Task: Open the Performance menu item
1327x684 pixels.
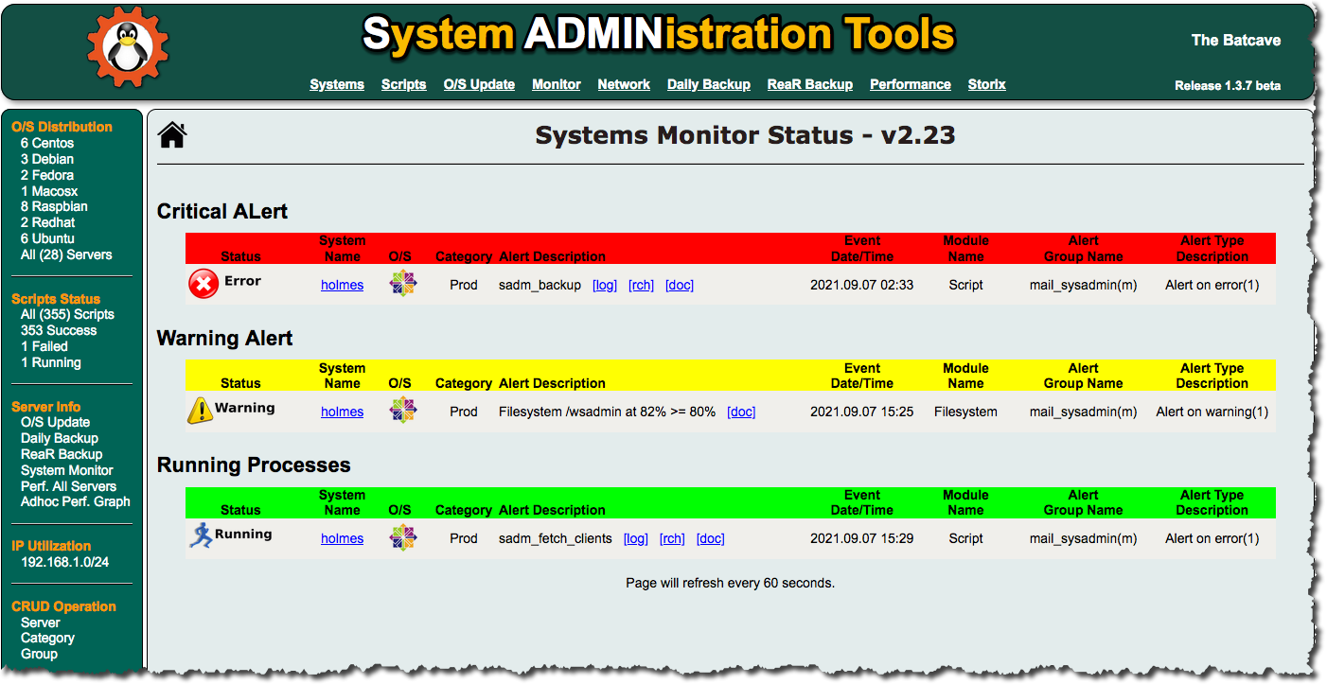Action: (x=910, y=84)
